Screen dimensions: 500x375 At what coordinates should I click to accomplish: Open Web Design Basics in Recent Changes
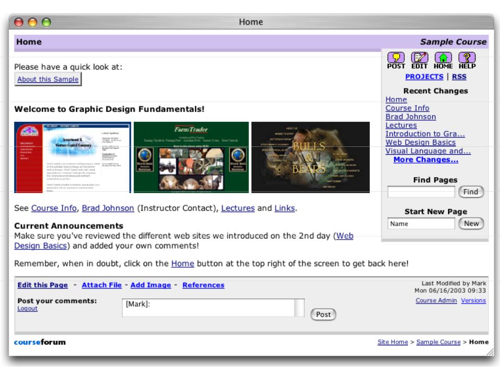(421, 143)
